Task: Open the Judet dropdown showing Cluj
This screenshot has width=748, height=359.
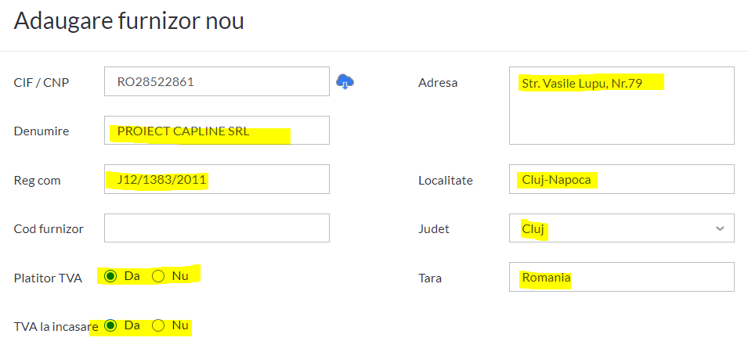Action: (622, 228)
